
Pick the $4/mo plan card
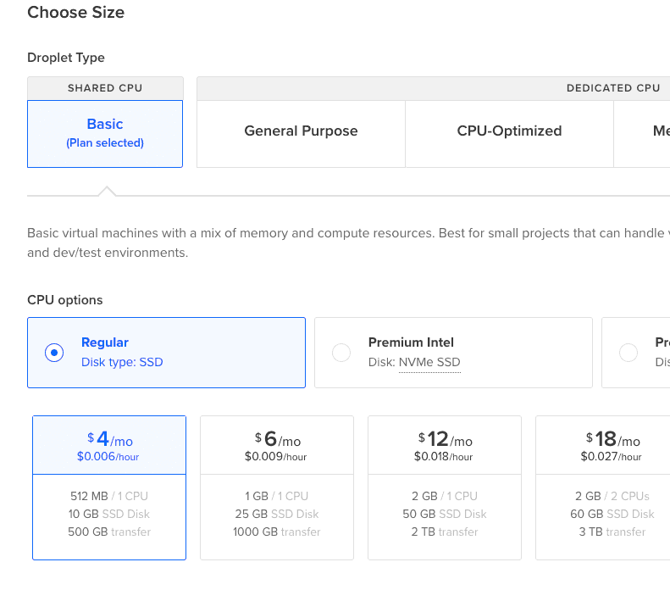[109, 487]
